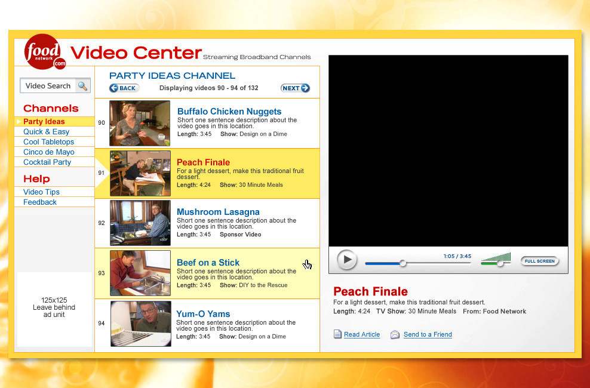This screenshot has width=590, height=388.
Task: Click the PARTY IDEAS CHANNEL heading
Action: 172,76
